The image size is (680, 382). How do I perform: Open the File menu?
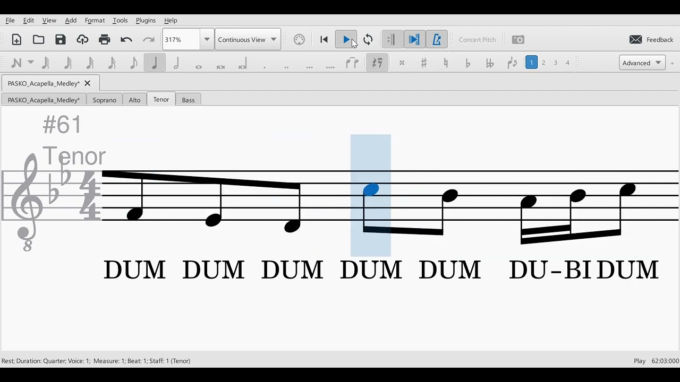[x=10, y=20]
